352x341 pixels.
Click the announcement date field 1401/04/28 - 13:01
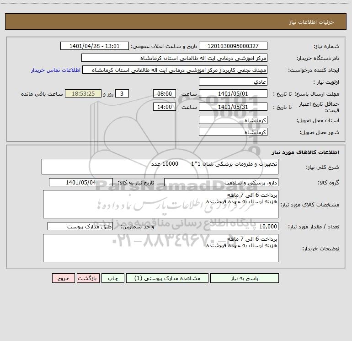[95, 46]
